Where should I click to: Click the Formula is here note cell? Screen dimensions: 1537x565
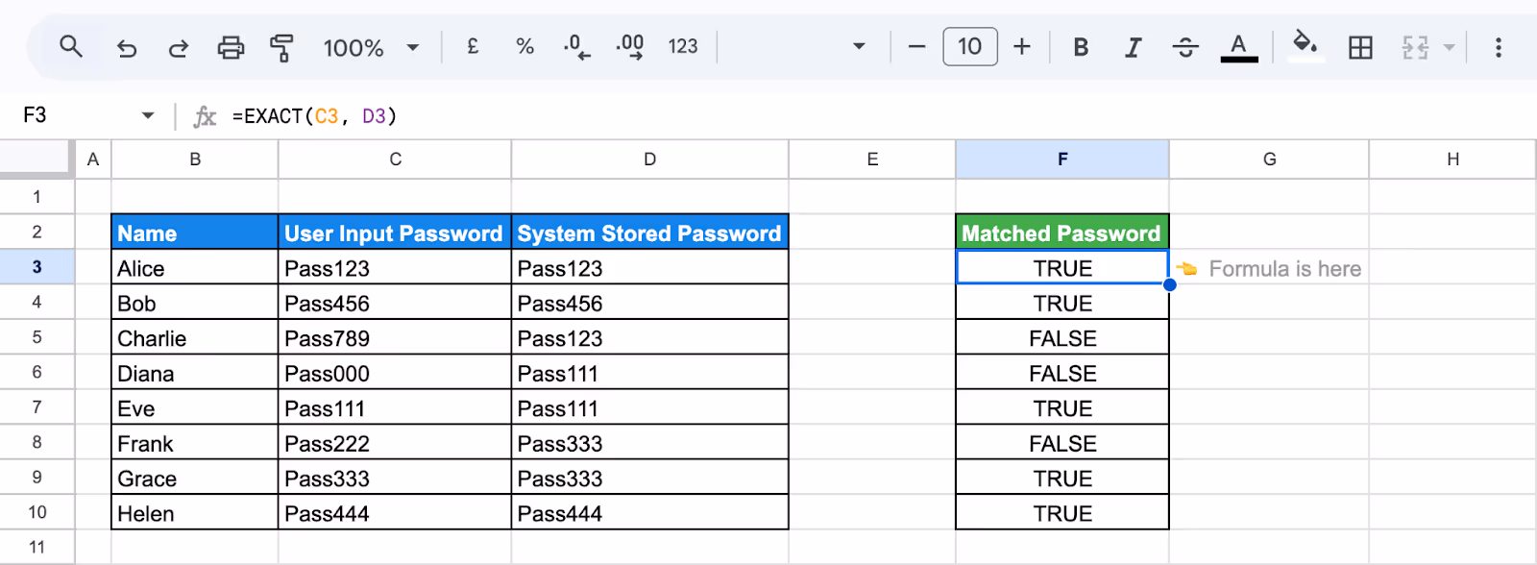point(1269,268)
